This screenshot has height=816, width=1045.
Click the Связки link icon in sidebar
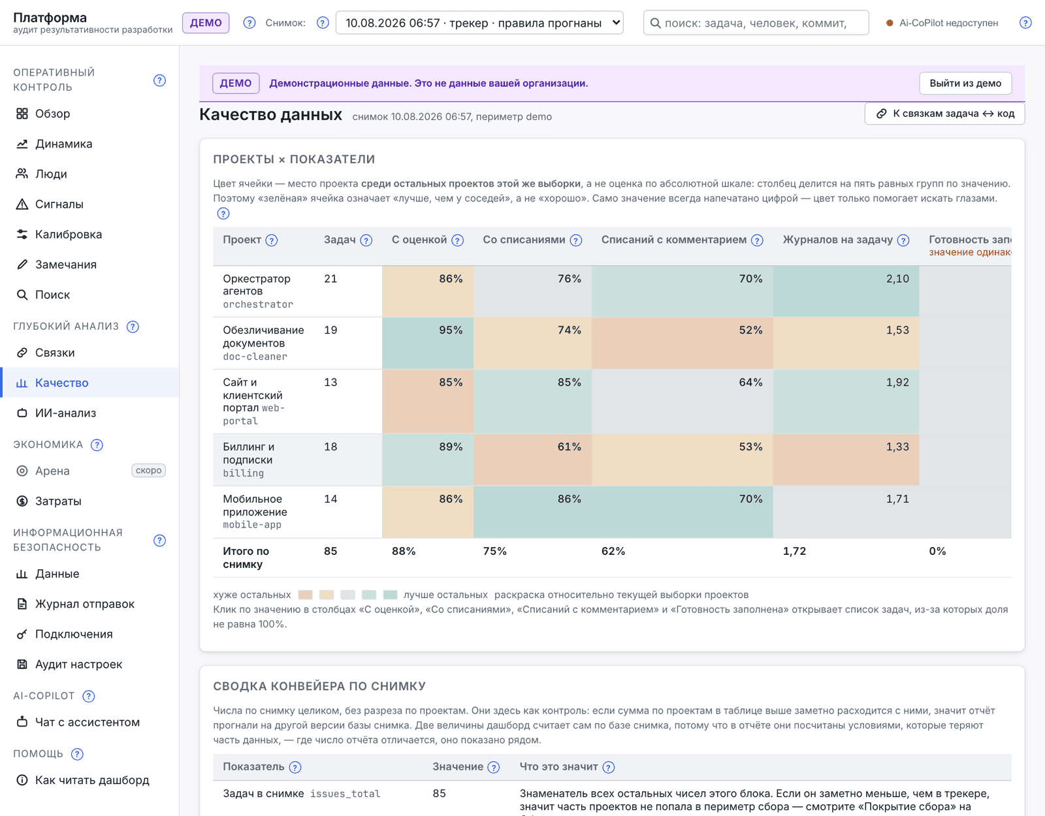click(22, 353)
